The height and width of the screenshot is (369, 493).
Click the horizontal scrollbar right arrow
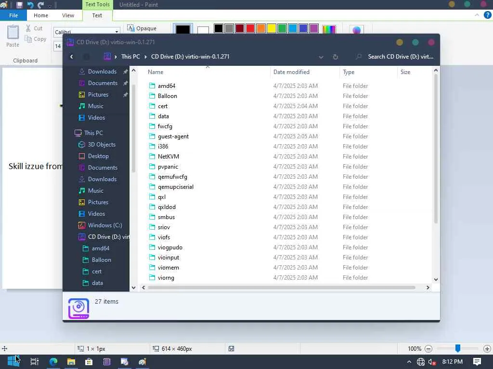pos(428,287)
